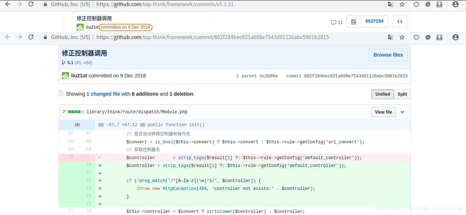The width and height of the screenshot is (466, 215).
Task: Open the profile menu on the commit/802f284bec toolbar
Action: (456, 37)
